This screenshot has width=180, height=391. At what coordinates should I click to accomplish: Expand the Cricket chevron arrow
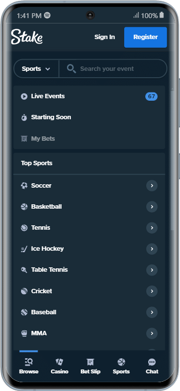152,291
